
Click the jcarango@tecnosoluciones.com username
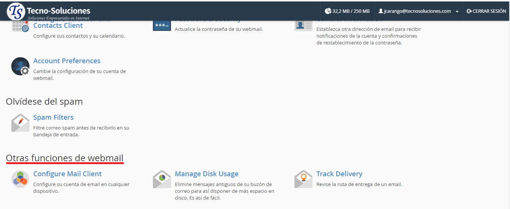point(418,11)
